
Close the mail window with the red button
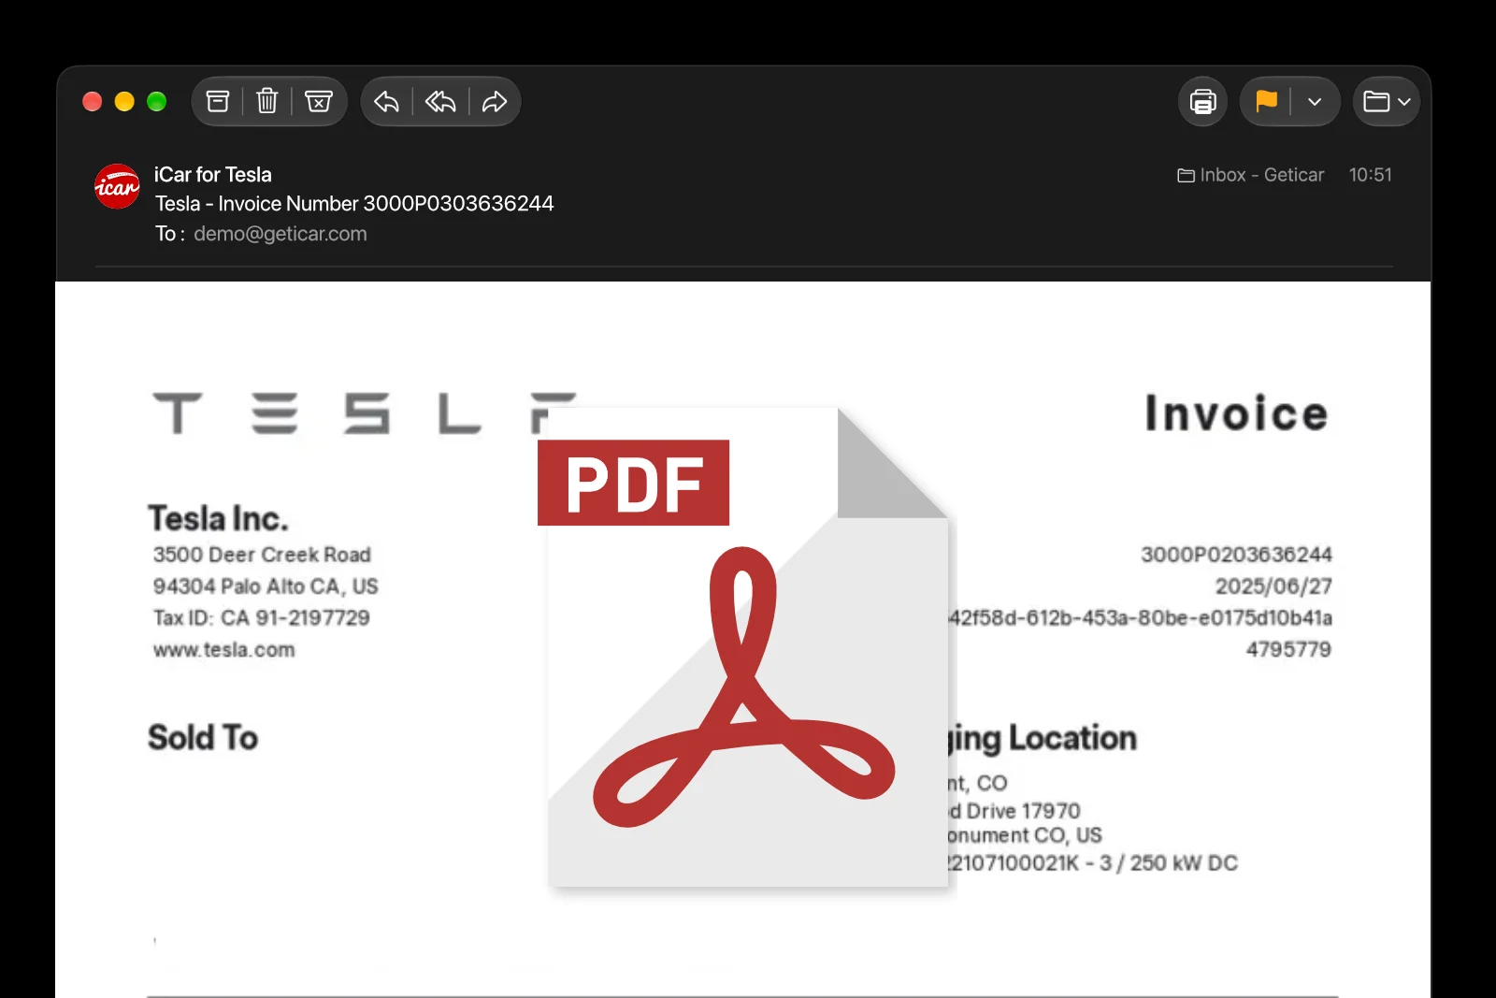coord(93,101)
